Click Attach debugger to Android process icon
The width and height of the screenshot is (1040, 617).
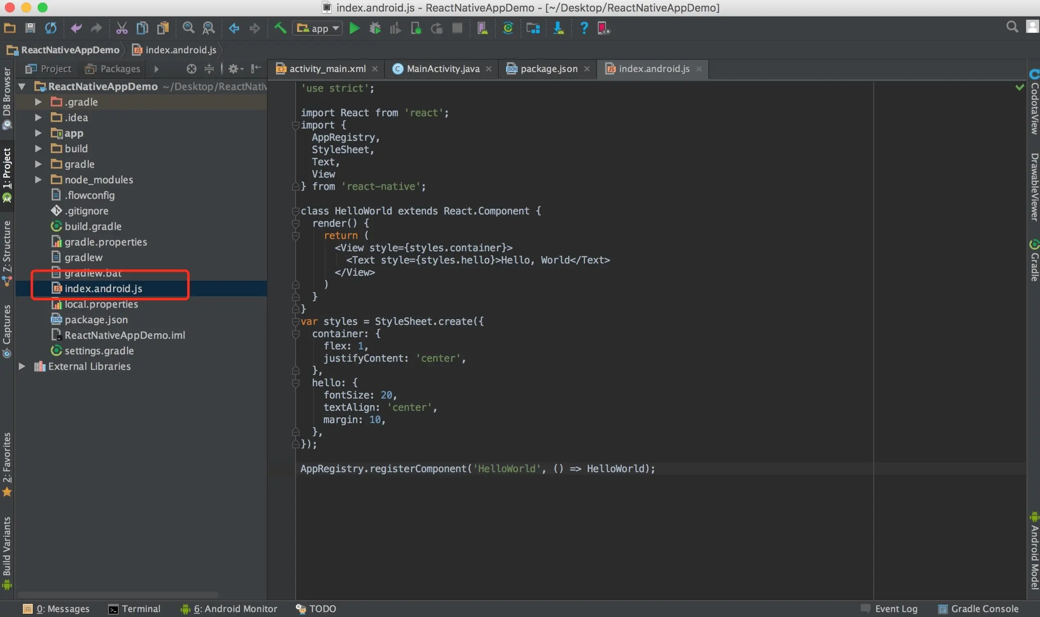click(x=416, y=28)
